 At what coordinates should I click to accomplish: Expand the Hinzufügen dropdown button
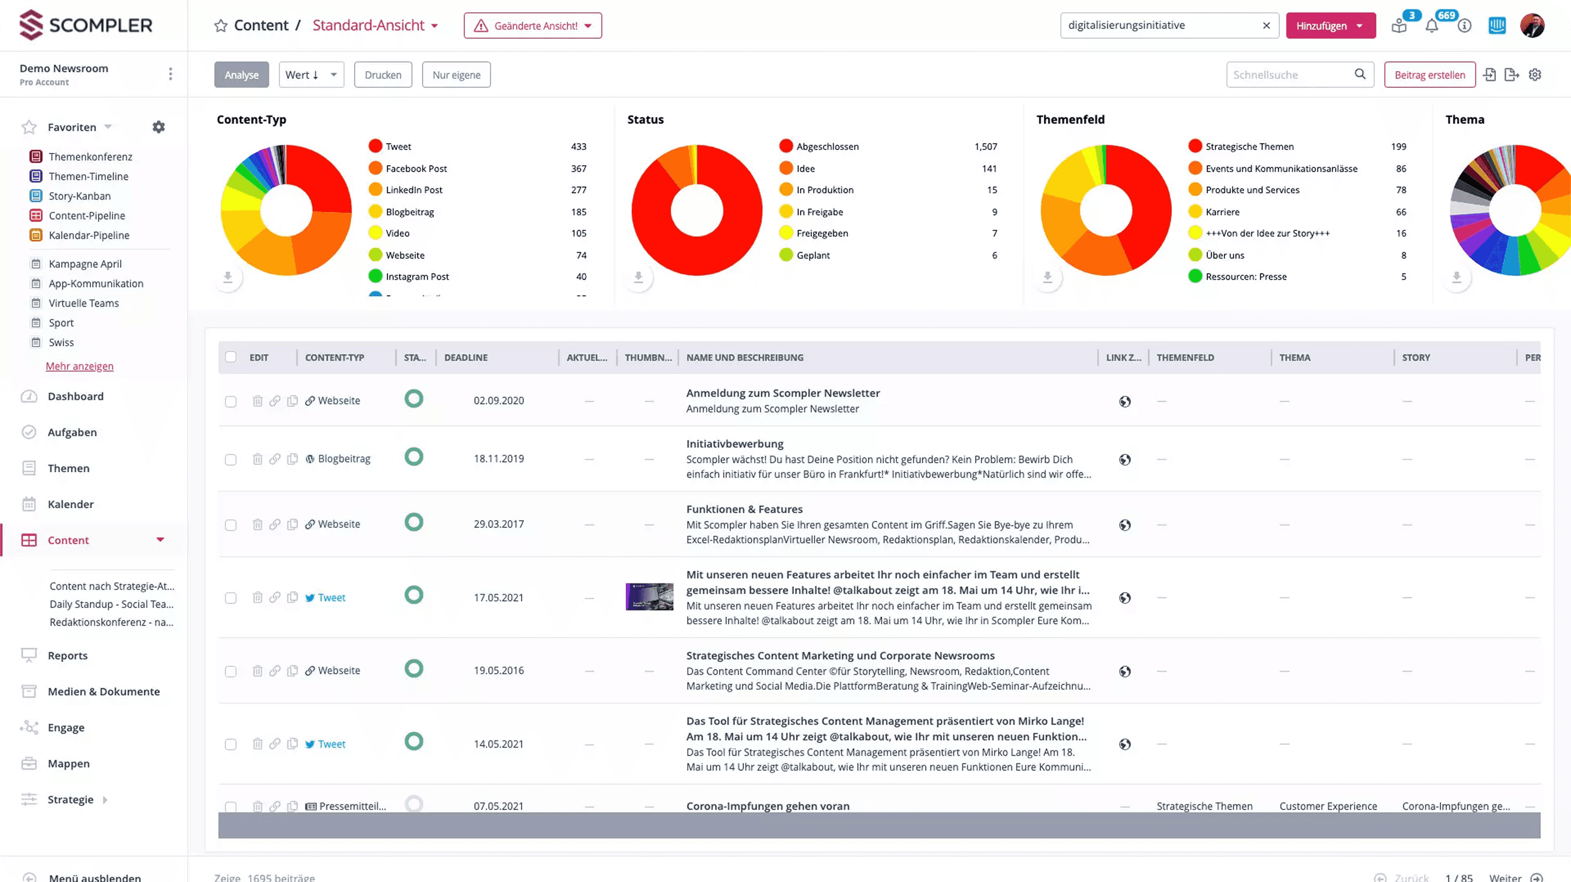[x=1330, y=26]
